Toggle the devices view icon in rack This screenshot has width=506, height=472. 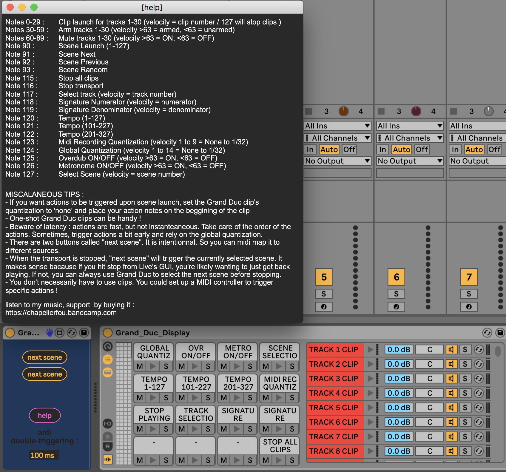tap(108, 372)
